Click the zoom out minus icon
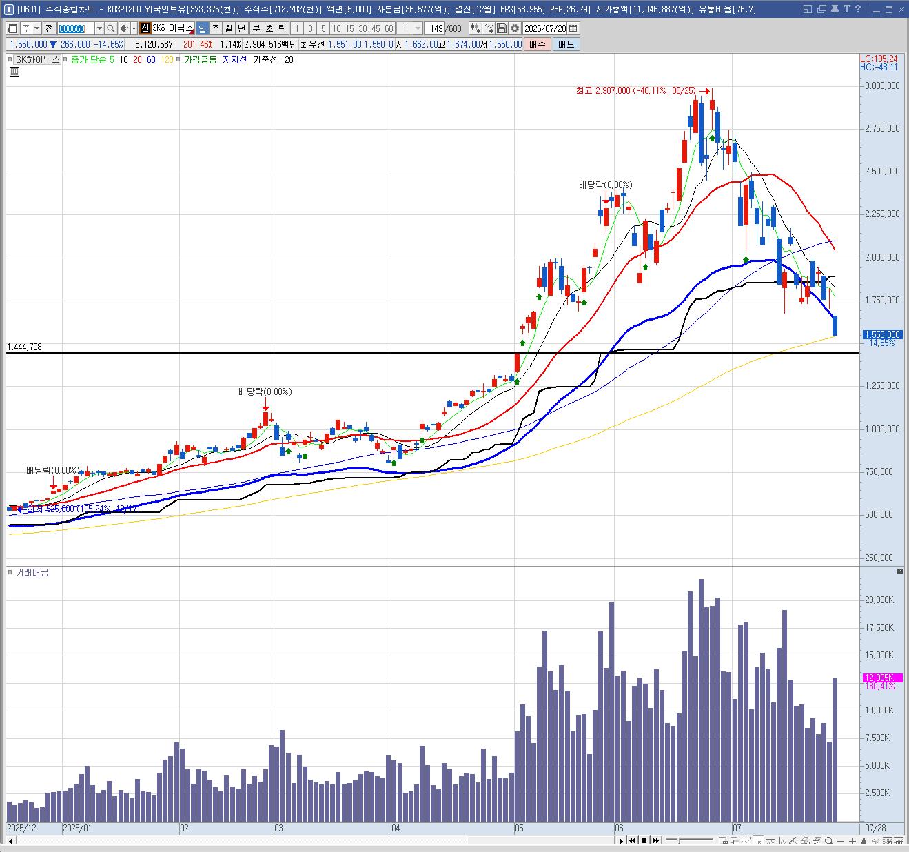 pos(840,841)
